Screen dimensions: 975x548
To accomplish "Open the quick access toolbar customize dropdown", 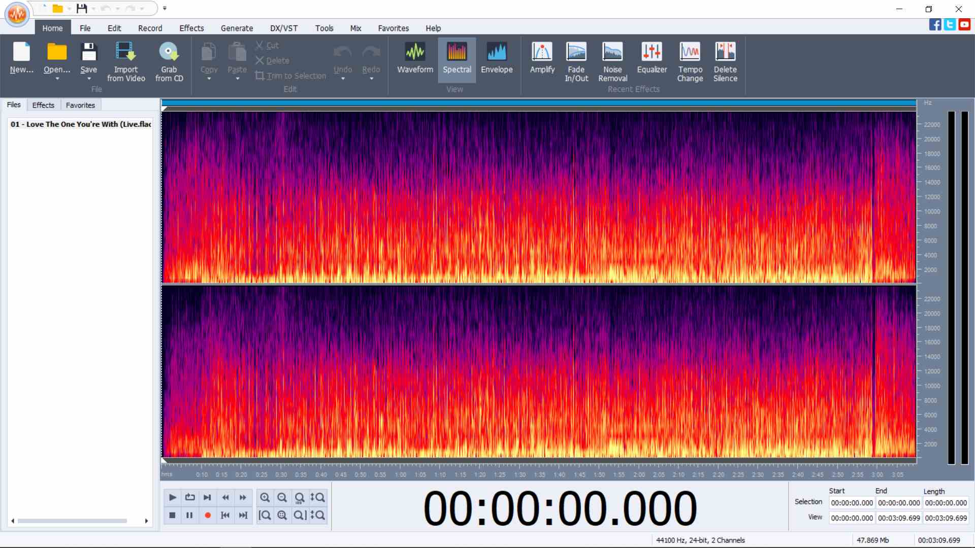I will point(165,9).
